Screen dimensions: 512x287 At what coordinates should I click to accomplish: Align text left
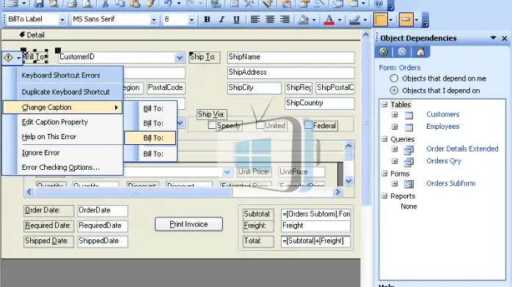255,20
